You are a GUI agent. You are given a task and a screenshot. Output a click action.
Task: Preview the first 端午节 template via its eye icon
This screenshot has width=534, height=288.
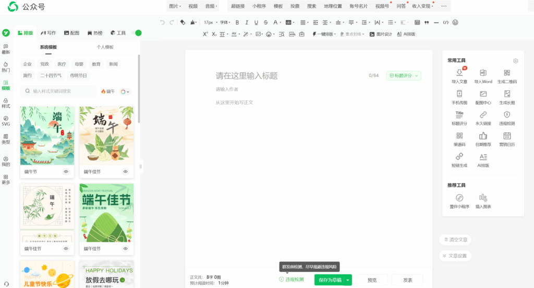click(66, 172)
